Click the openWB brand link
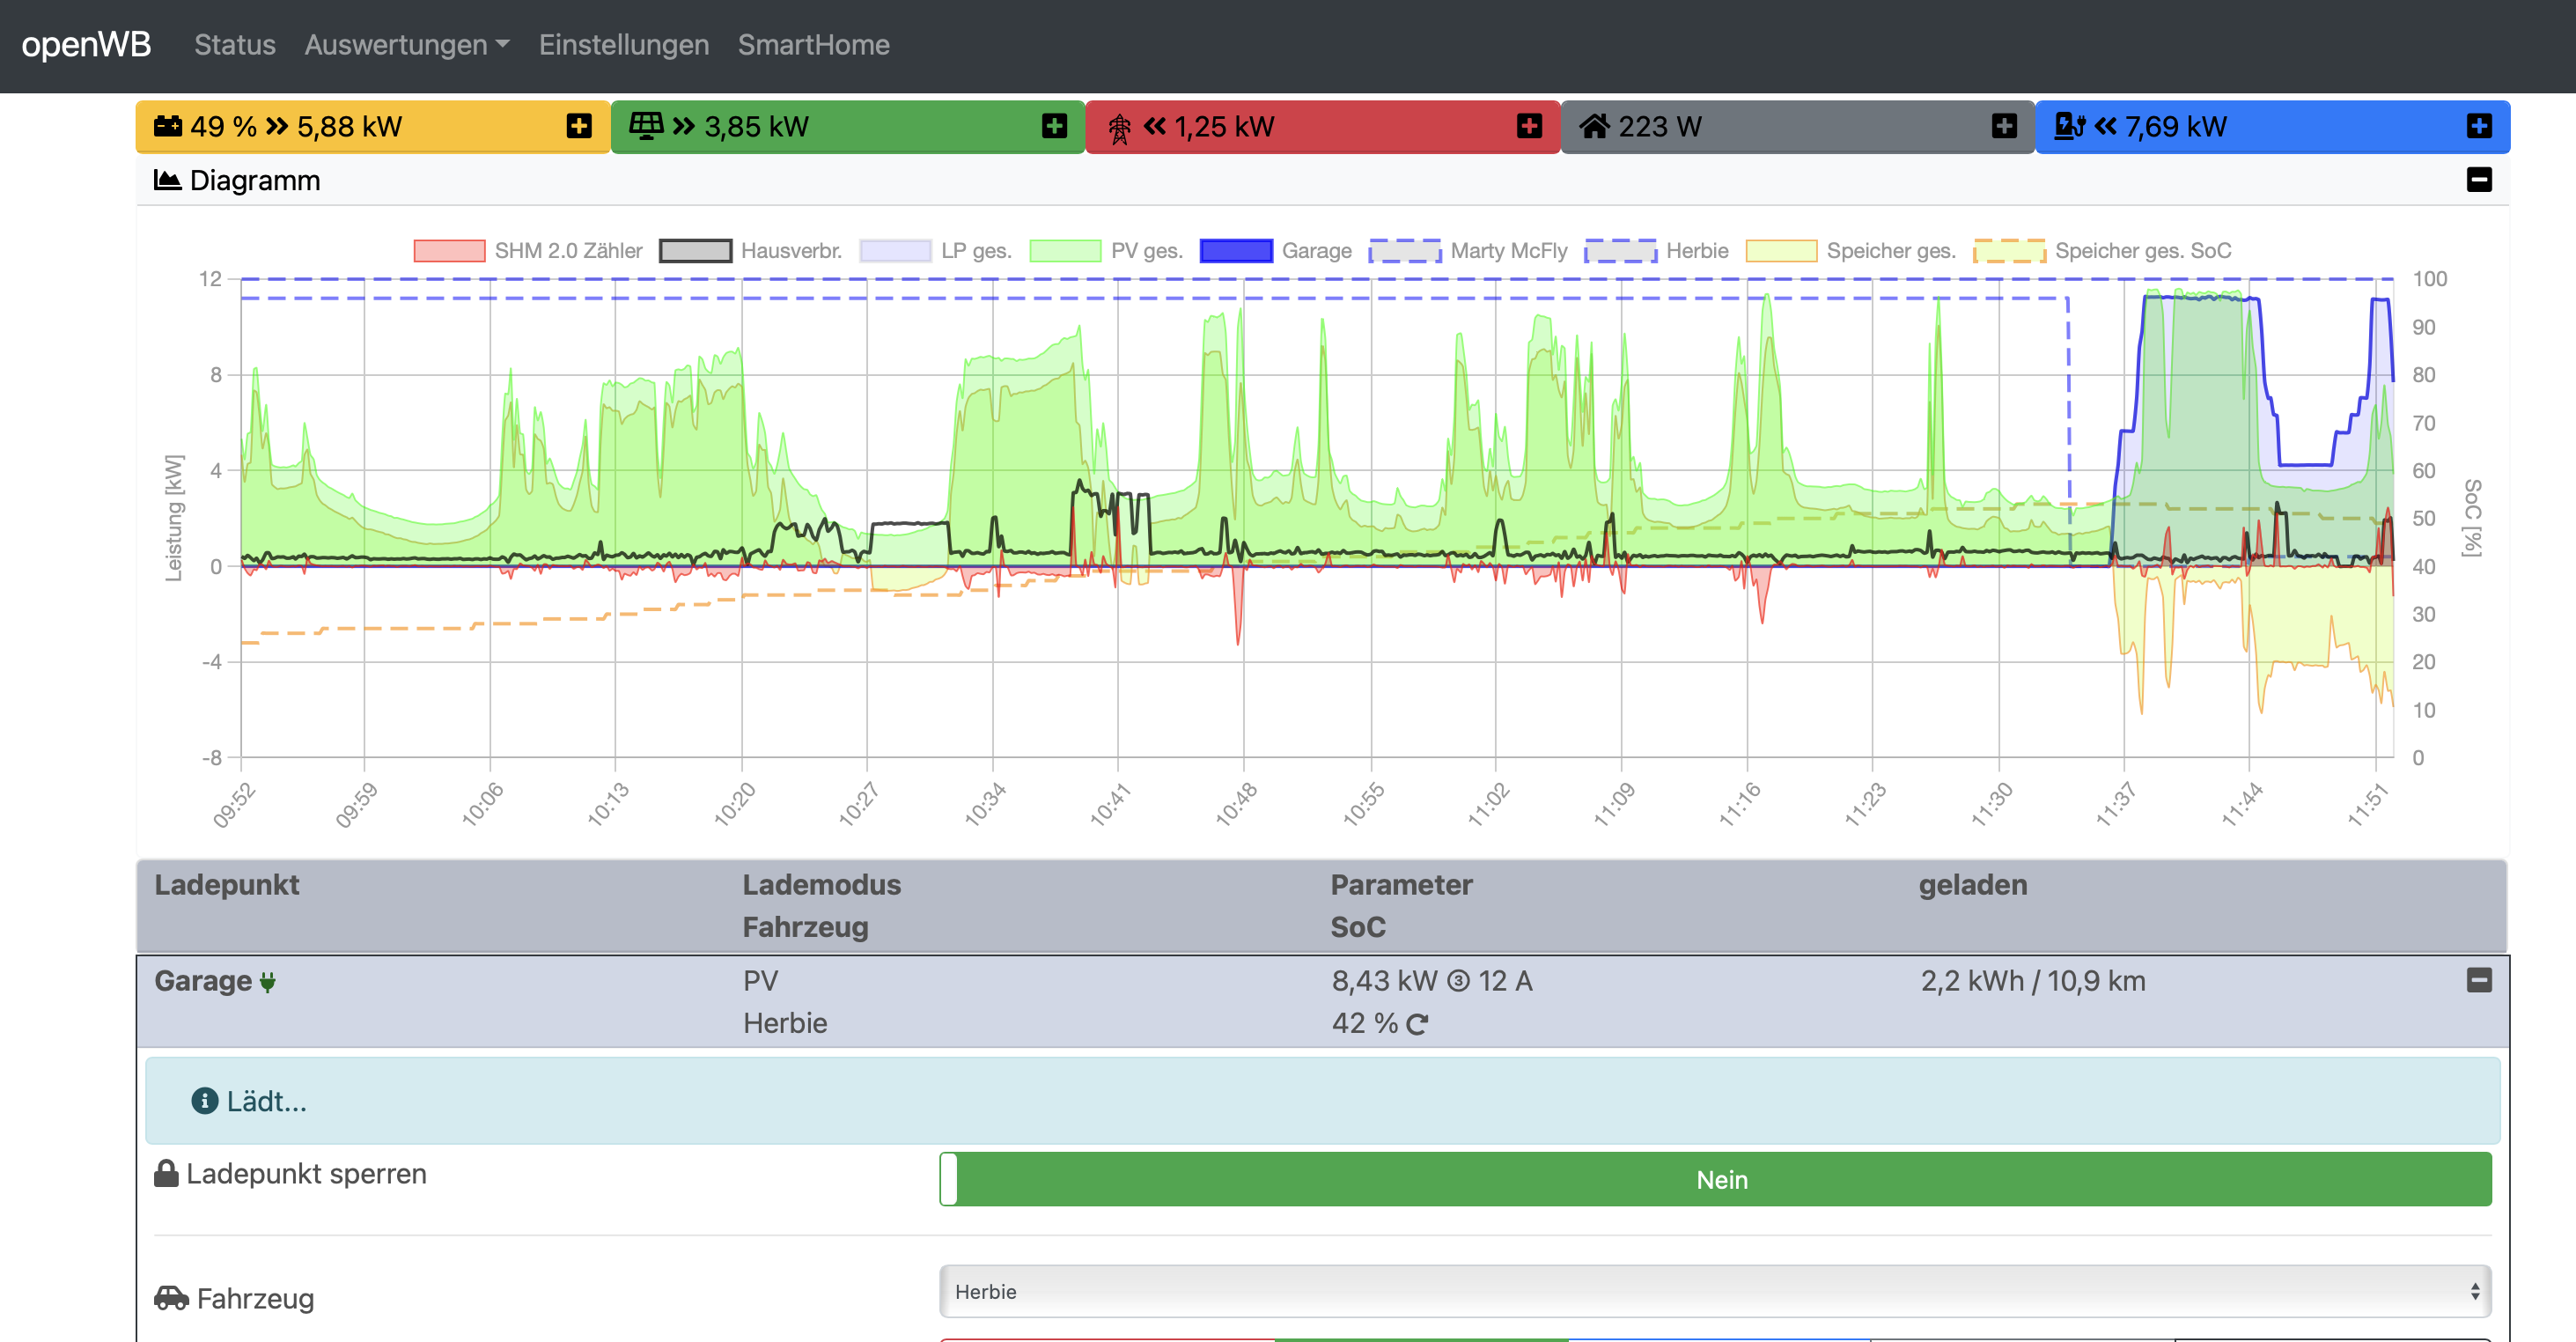Viewport: 2576px width, 1342px height. [86, 45]
